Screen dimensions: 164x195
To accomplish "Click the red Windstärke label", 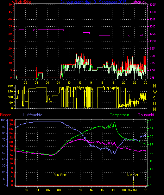I will [x=21, y=2].
